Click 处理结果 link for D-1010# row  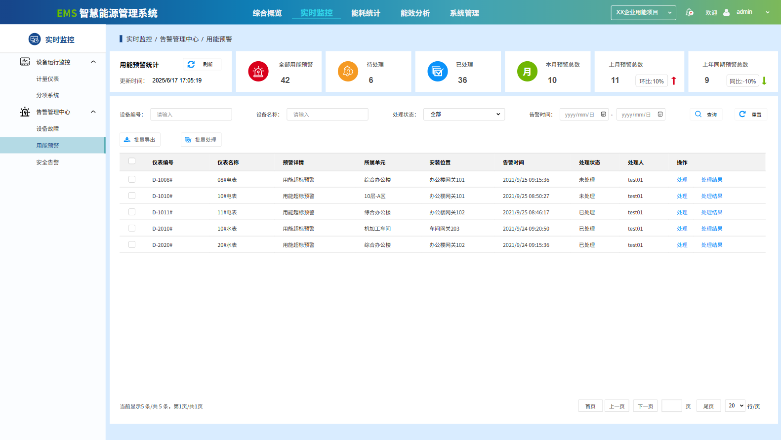[x=711, y=196]
